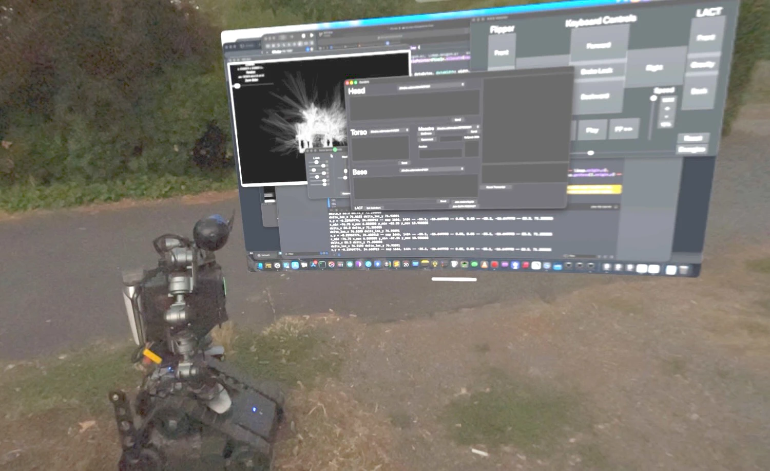
Task: Open Launchpad grid icon in Dock
Action: [x=340, y=265]
